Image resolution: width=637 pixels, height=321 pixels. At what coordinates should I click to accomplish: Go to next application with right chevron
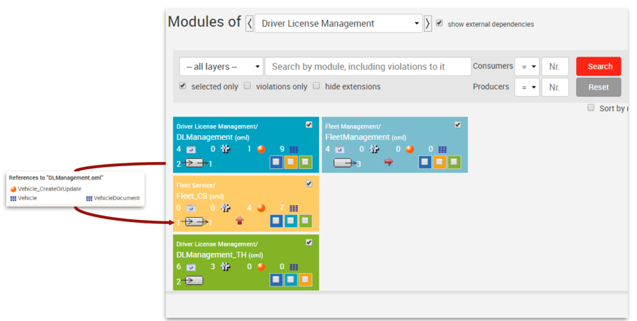pyautogui.click(x=427, y=23)
